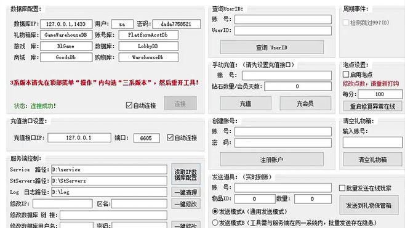
Task: Click 发送到礼物保管箱 button
Action: (369, 205)
